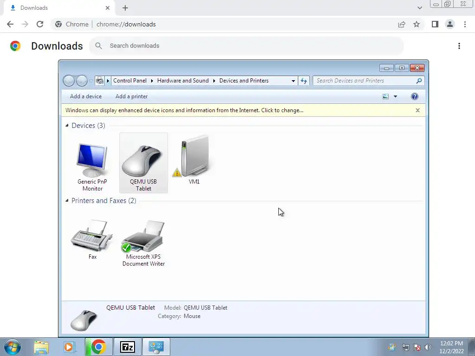Click the Action Center flag tray icon
Viewport: 475px width, 356px height.
click(417, 347)
